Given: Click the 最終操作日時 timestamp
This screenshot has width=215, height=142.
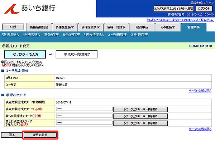Looking at the screenshot, I should pyautogui.click(x=191, y=14).
